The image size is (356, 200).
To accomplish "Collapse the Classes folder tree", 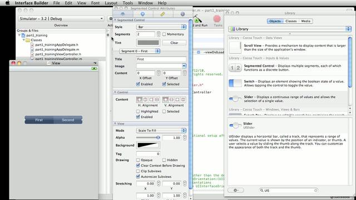I will click(23, 40).
